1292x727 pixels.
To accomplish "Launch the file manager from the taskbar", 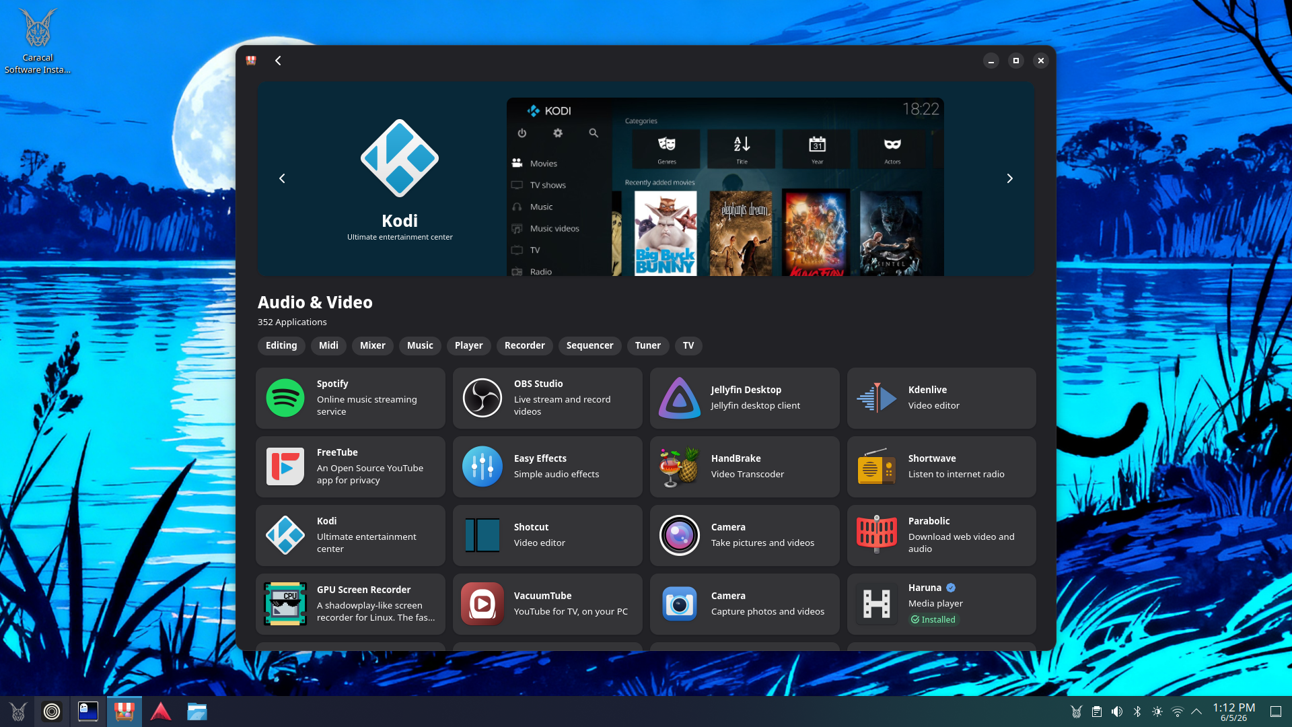I will [197, 712].
